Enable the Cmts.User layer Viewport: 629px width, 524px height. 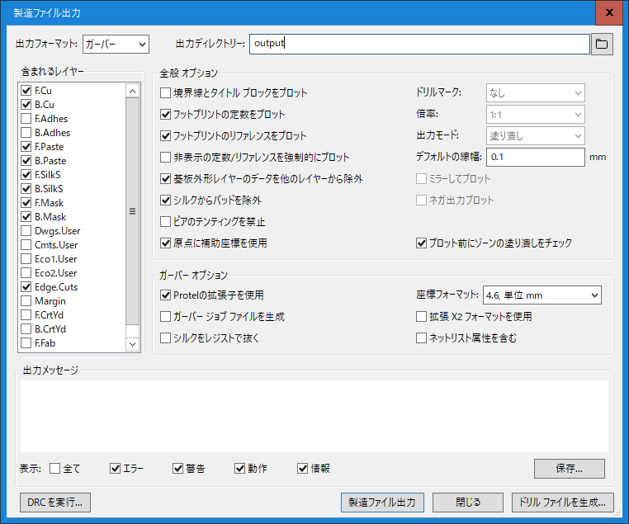pyautogui.click(x=26, y=245)
